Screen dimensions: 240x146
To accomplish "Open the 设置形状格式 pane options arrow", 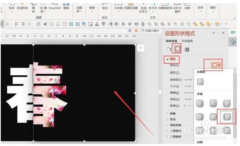I will pos(214,33).
